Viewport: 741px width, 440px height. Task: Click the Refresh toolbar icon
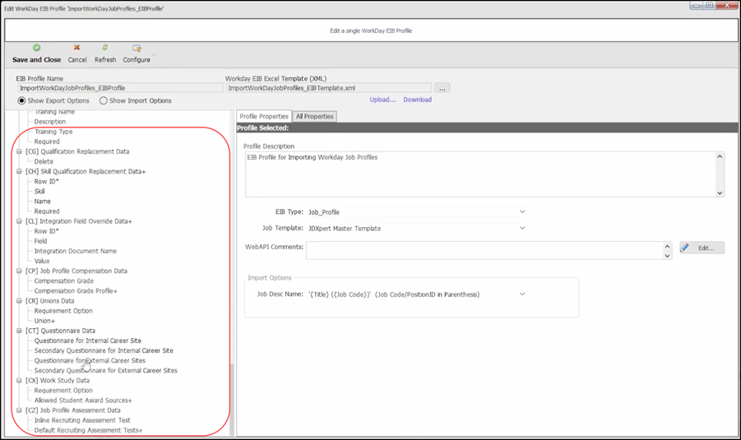[x=105, y=49]
